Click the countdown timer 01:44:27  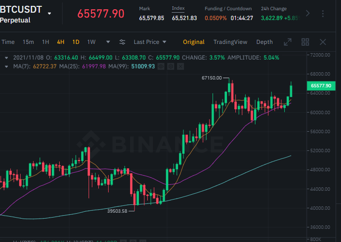pyautogui.click(x=242, y=18)
